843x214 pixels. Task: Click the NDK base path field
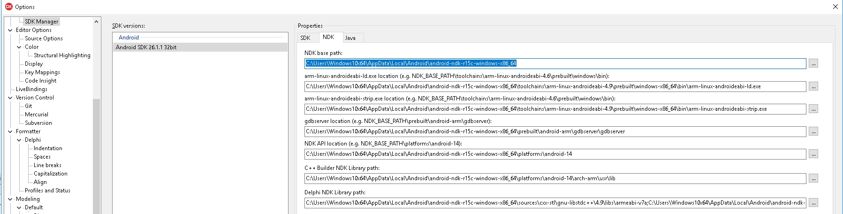point(555,63)
